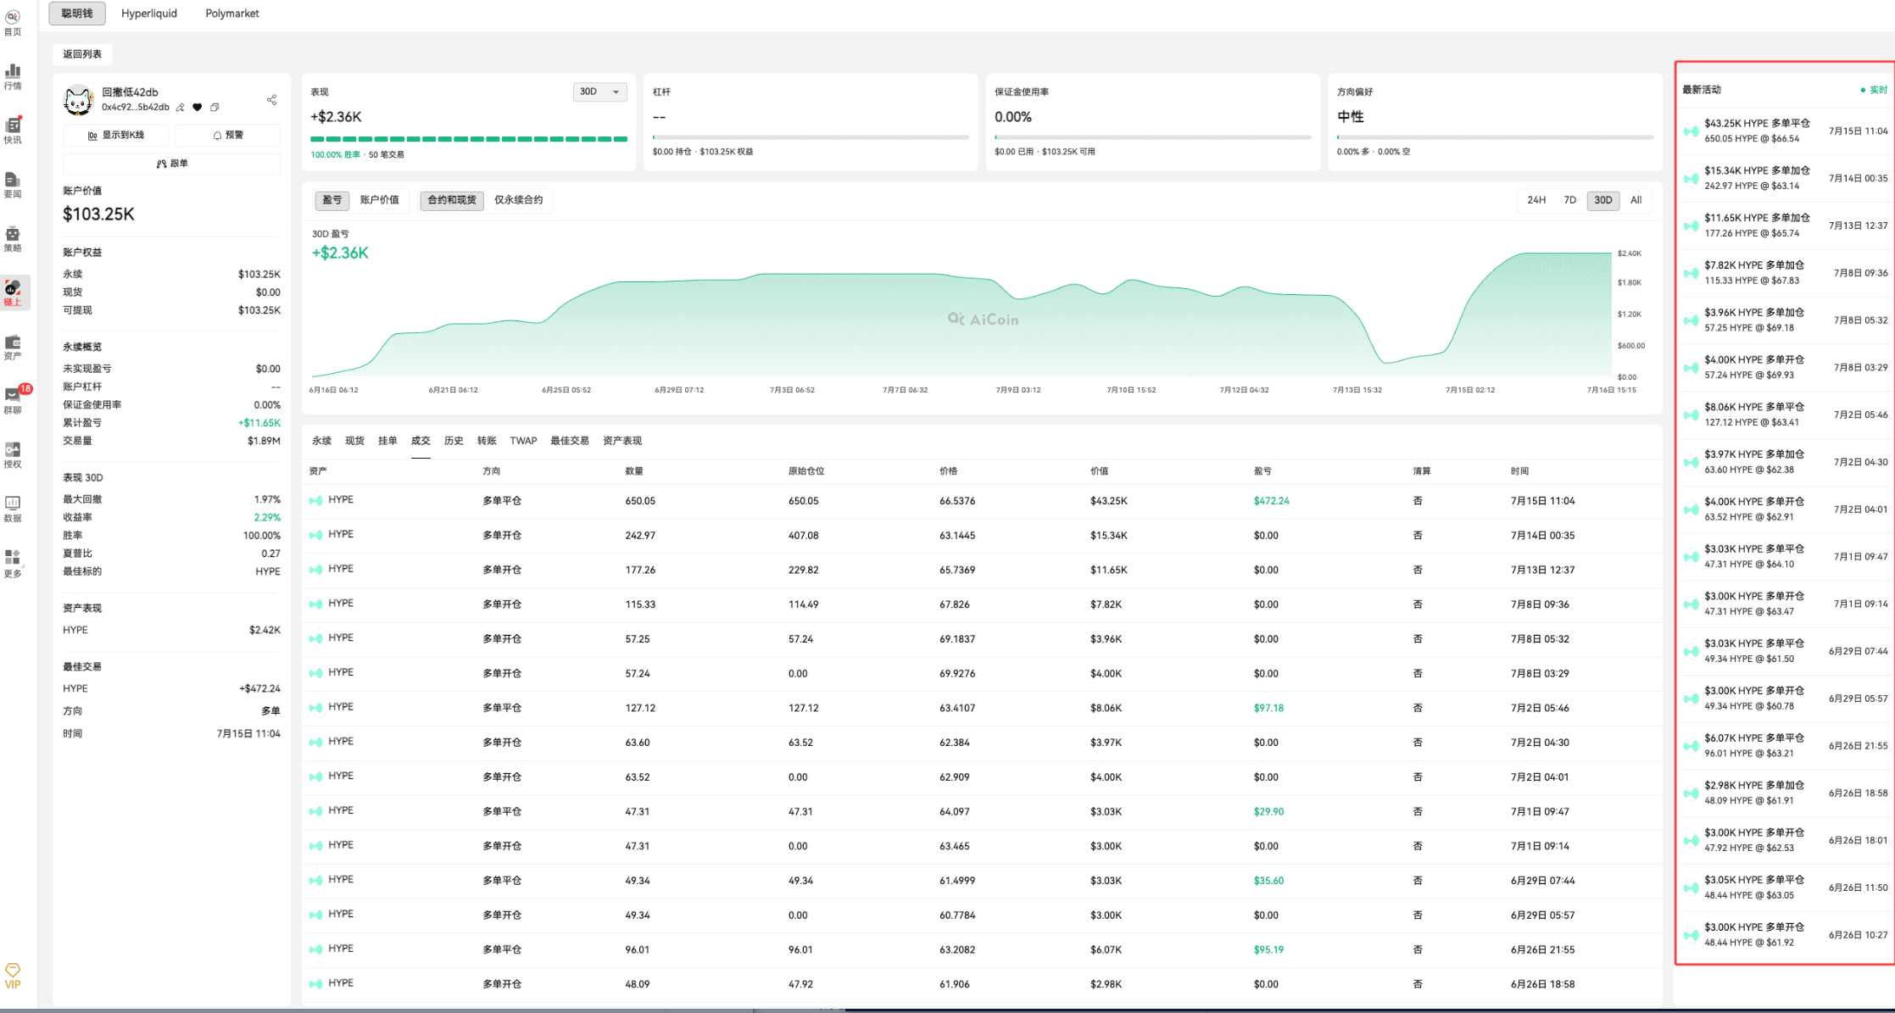Open $43.25K HYPE 多单平仓 activity entry
The image size is (1895, 1013).
1785,131
